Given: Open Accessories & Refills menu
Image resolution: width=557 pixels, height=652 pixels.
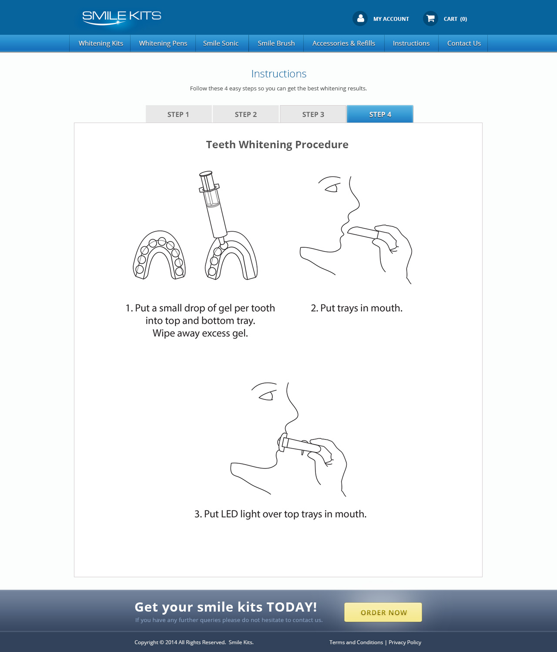Looking at the screenshot, I should pos(344,43).
